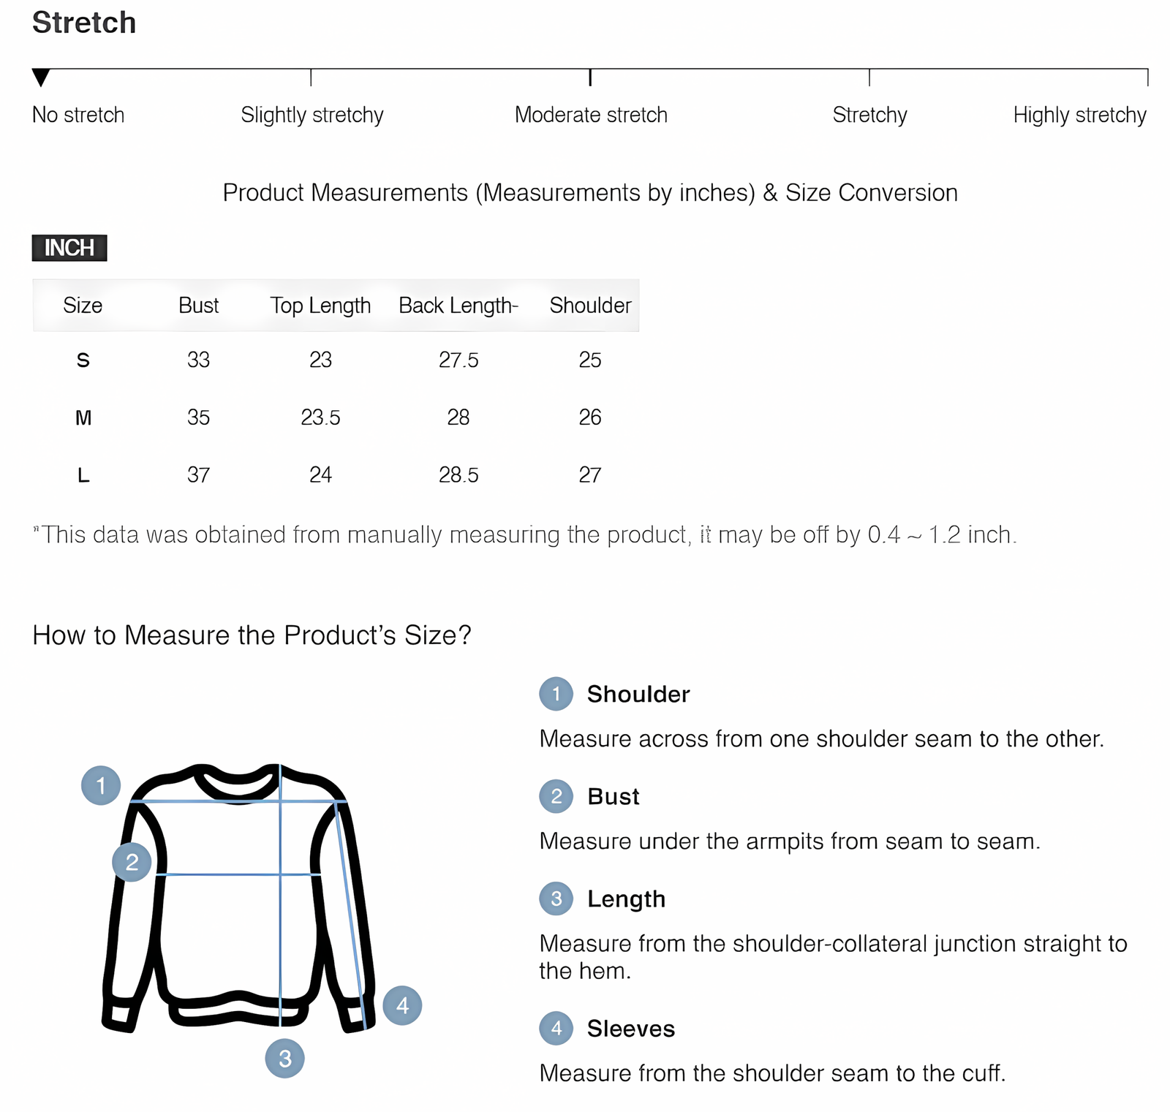Select the INCH unit badge
Viewport: 1170px width, 1112px height.
[69, 248]
